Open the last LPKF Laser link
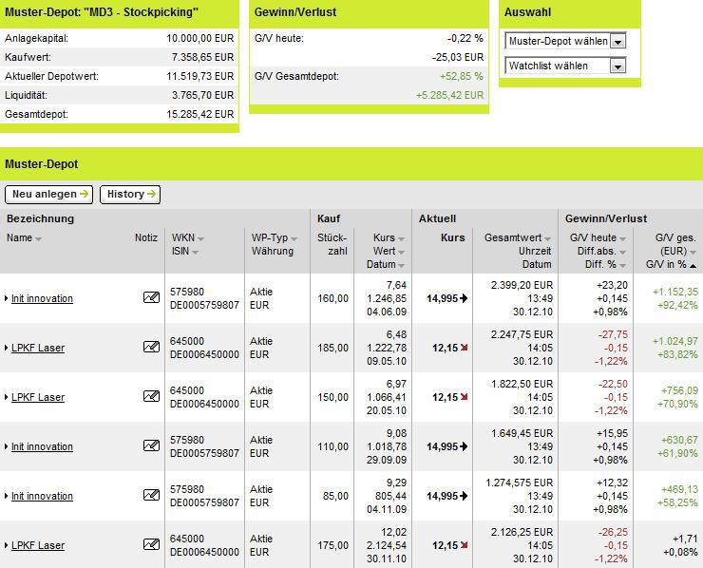 point(38,545)
